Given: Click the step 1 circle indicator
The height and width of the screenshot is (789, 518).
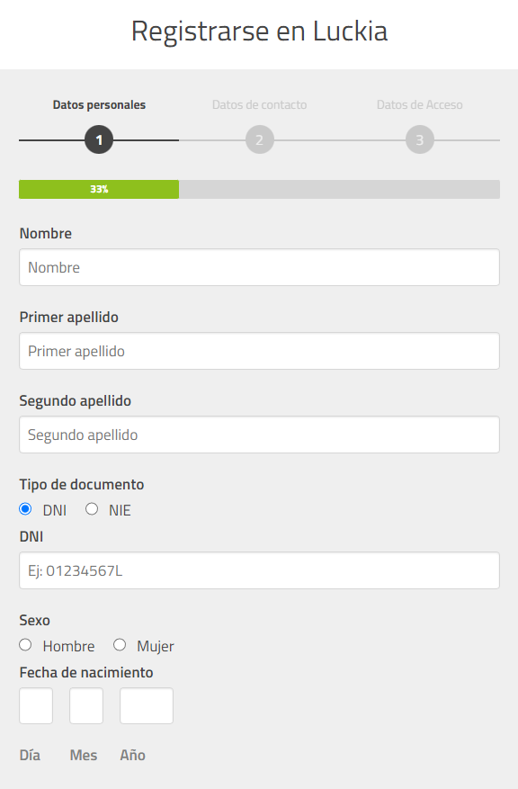Looking at the screenshot, I should (x=99, y=139).
